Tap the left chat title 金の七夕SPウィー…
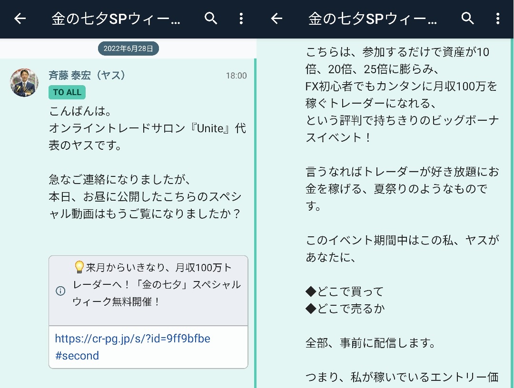This screenshot has height=388, width=514. point(116,19)
